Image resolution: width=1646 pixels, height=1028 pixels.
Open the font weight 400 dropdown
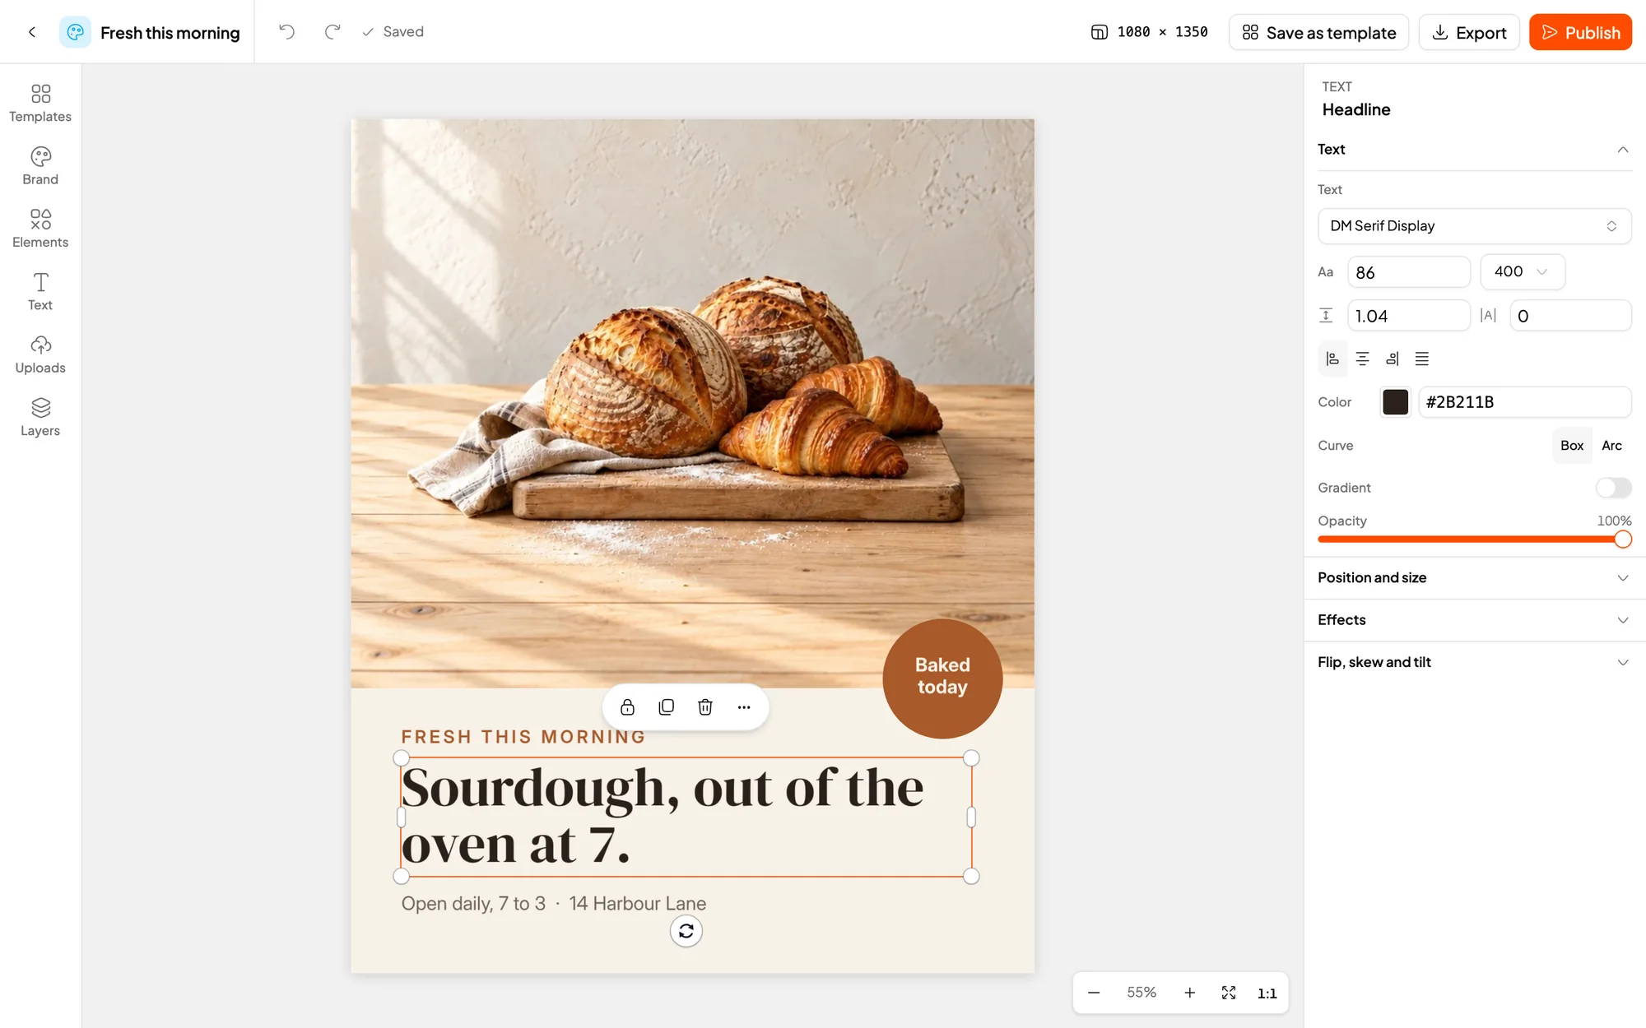pyautogui.click(x=1522, y=272)
